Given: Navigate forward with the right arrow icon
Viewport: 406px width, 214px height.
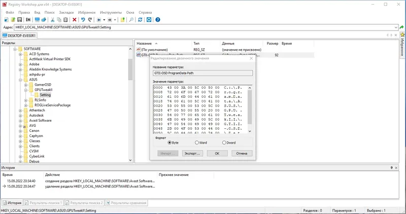Looking at the screenshot, I should coord(110,20).
